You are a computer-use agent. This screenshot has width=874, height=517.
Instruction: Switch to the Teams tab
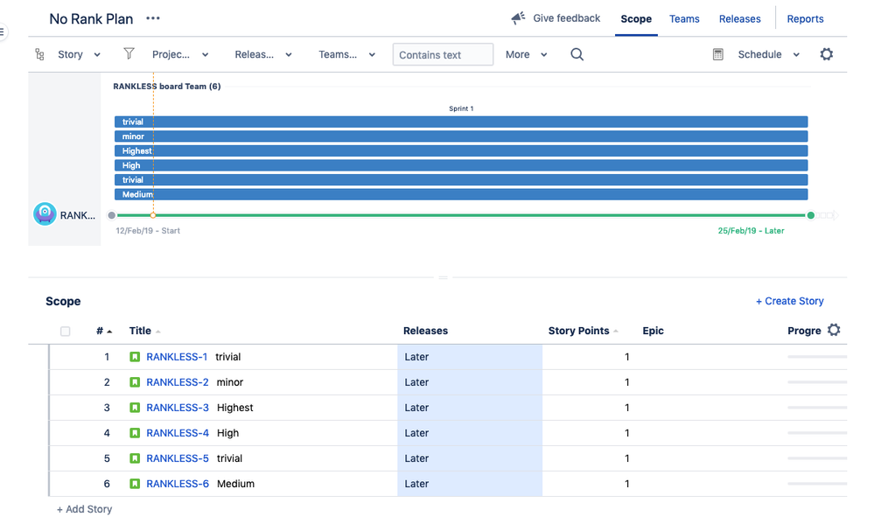(684, 18)
